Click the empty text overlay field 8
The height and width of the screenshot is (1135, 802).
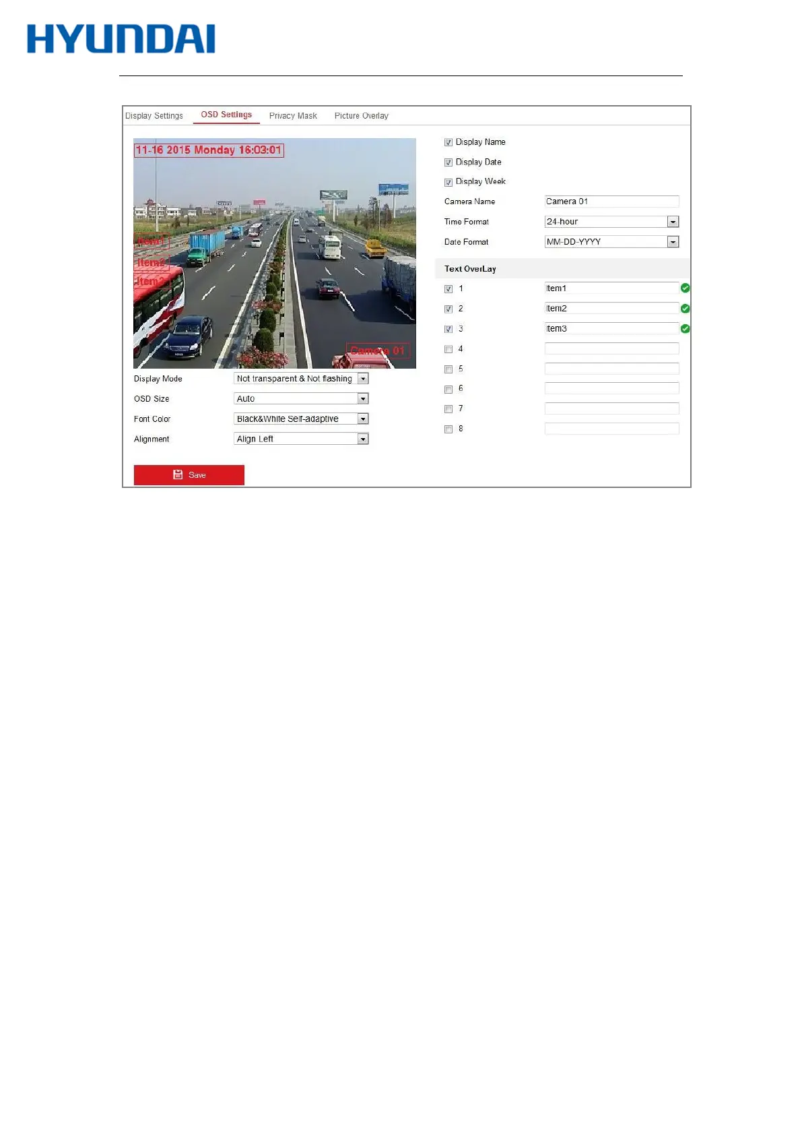[x=611, y=429]
